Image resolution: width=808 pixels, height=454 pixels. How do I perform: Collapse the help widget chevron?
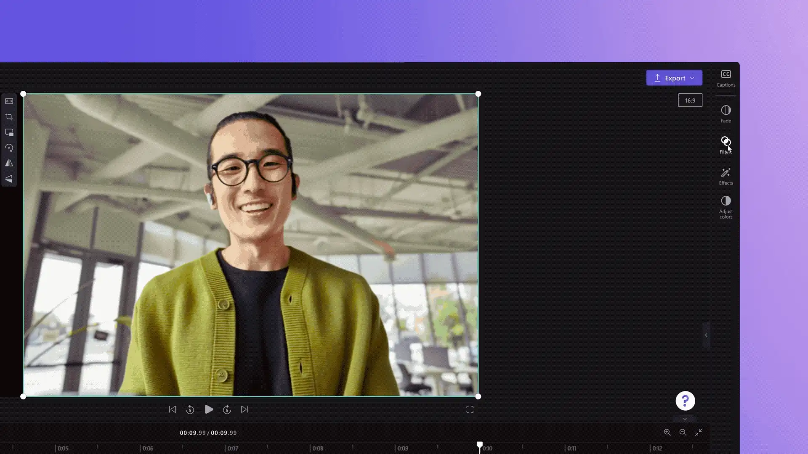pos(685,419)
